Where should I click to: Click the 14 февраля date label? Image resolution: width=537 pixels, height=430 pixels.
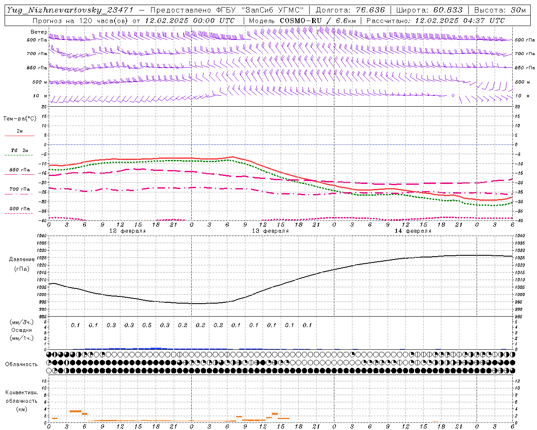[x=413, y=231]
